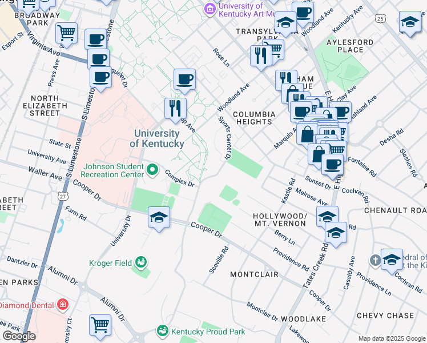Click the coffee cup marker above Sunset Dr

(x=332, y=165)
